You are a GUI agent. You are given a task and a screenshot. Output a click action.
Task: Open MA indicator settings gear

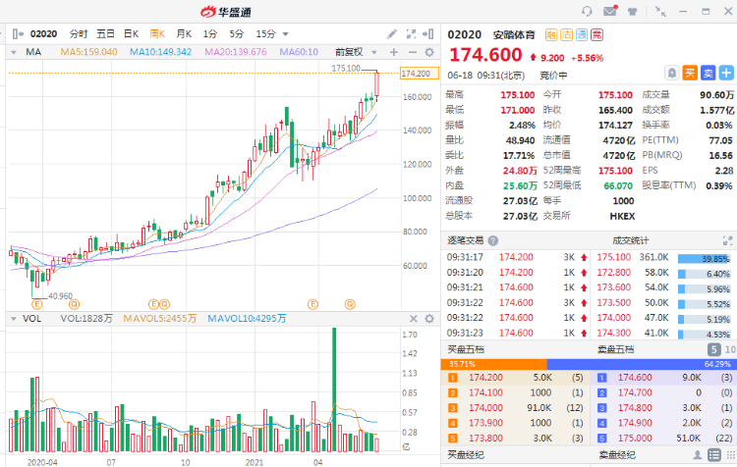coord(429,52)
